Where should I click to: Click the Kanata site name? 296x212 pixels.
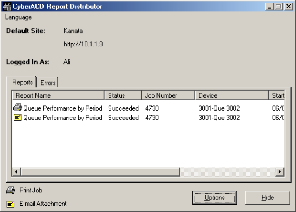(73, 31)
